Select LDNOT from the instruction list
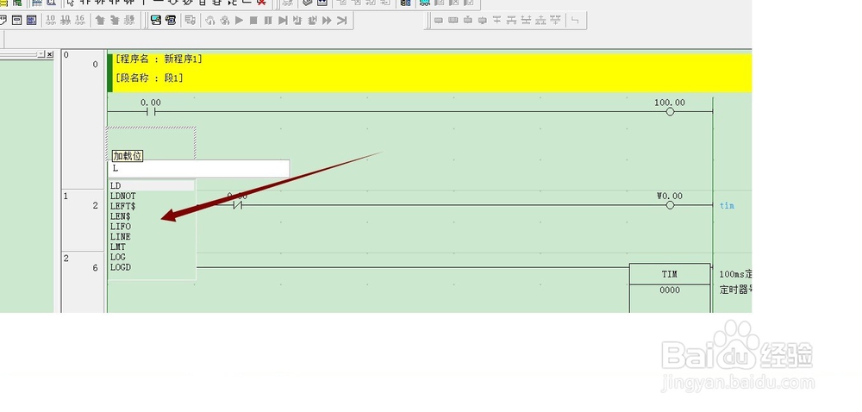Screen dimensions: 862x412 coord(123,197)
